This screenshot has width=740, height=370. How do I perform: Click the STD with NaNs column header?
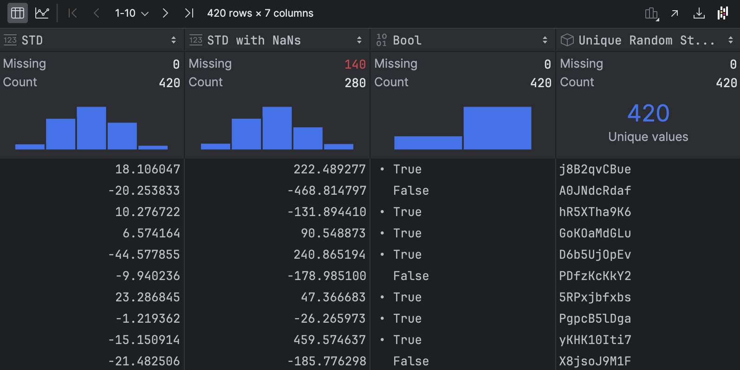[x=277, y=40]
